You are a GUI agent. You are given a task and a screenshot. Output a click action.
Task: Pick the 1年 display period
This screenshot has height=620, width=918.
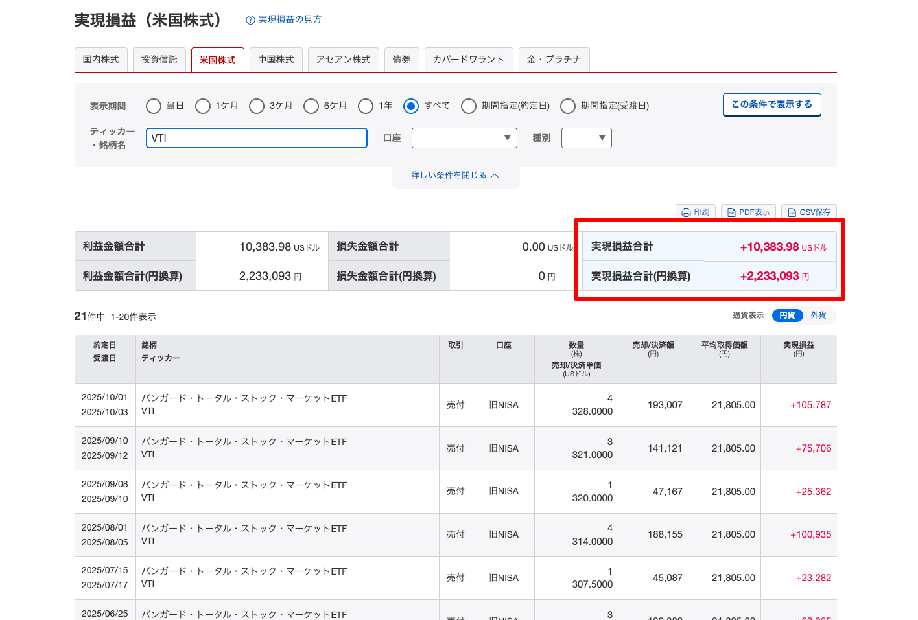click(366, 106)
